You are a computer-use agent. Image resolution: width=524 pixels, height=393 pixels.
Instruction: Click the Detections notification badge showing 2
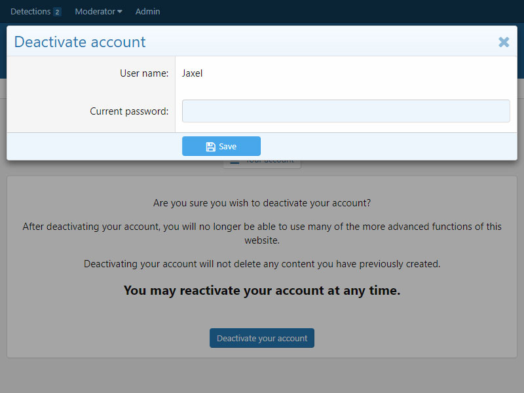coord(57,12)
